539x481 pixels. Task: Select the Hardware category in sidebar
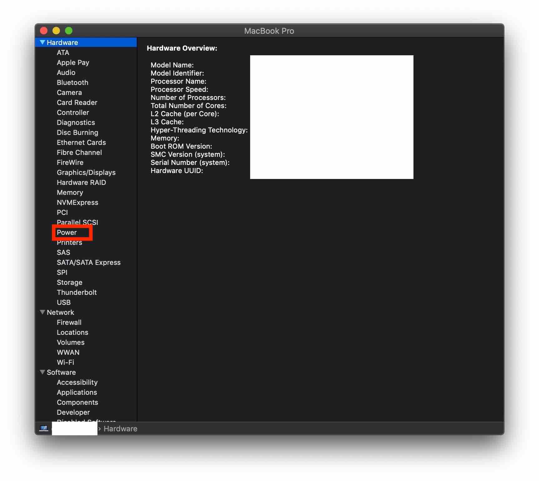click(86, 42)
